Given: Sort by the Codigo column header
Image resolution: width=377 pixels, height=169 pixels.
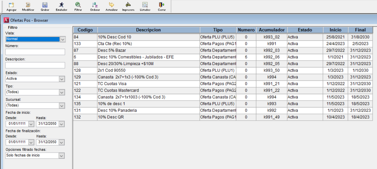Looking at the screenshot, I should (x=85, y=30).
